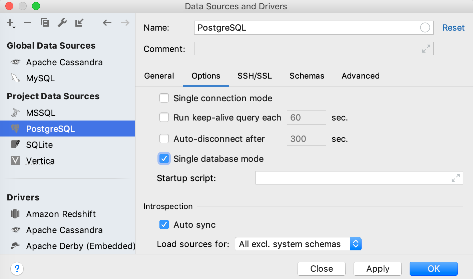473x279 pixels.
Task: Click the PostgreSQL elephant icon
Action: pyautogui.click(x=15, y=129)
